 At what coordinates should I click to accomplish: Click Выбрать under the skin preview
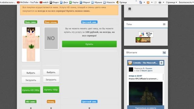[31, 73]
